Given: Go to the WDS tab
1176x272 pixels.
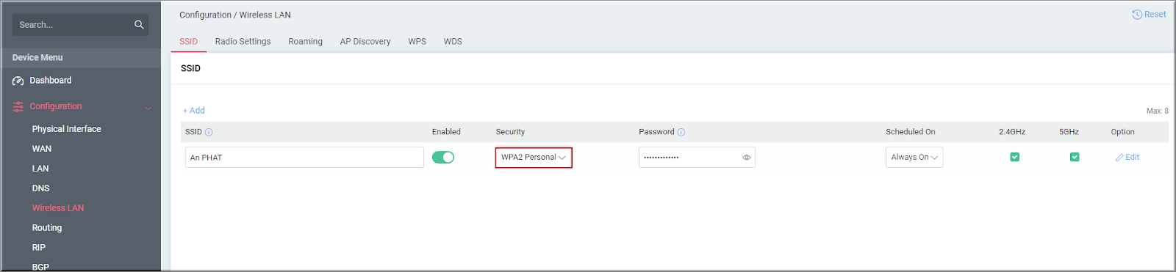Looking at the screenshot, I should pos(453,42).
